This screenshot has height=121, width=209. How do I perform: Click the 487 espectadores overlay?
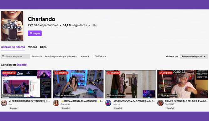pos(116,95)
